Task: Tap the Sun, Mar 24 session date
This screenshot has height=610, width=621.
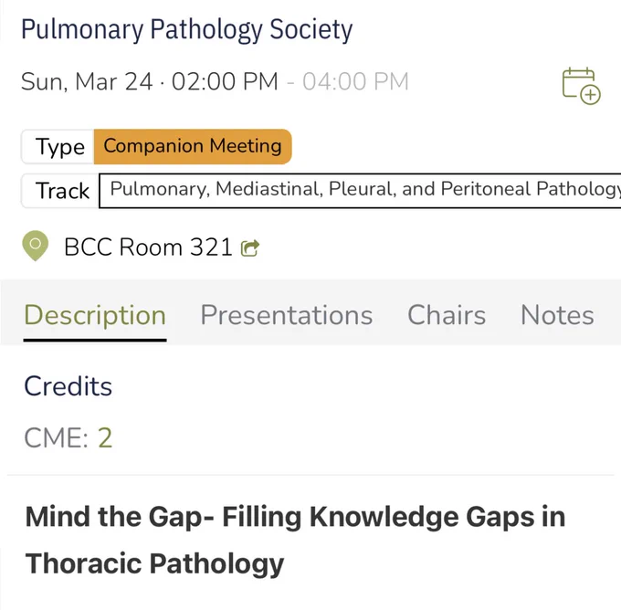Action: (87, 81)
